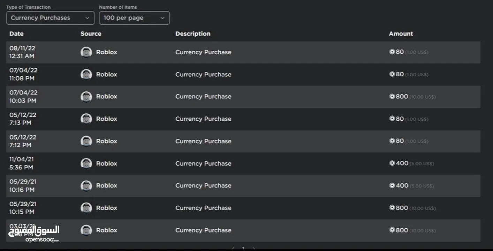Select the 07/04/22 10:03 PM date cell
This screenshot has height=251, width=493.
tap(23, 97)
